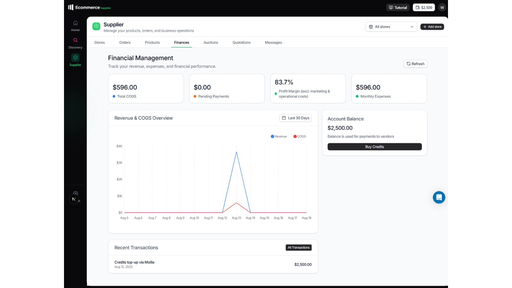The height and width of the screenshot is (288, 512).
Task: Click the Refresh button
Action: click(415, 64)
